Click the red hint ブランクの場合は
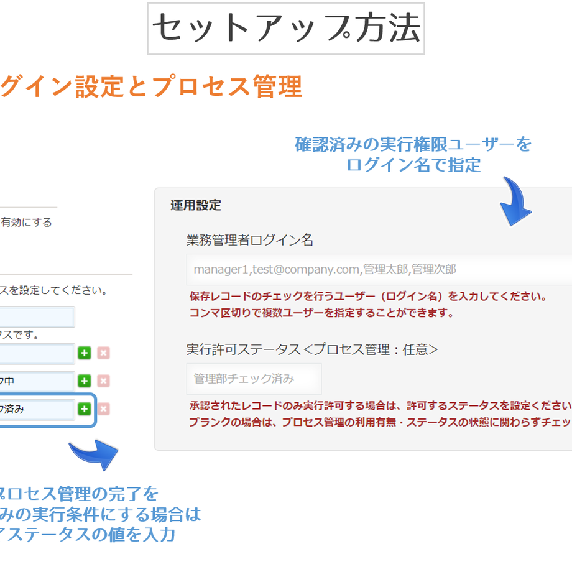This screenshot has width=572, height=572. point(381,422)
